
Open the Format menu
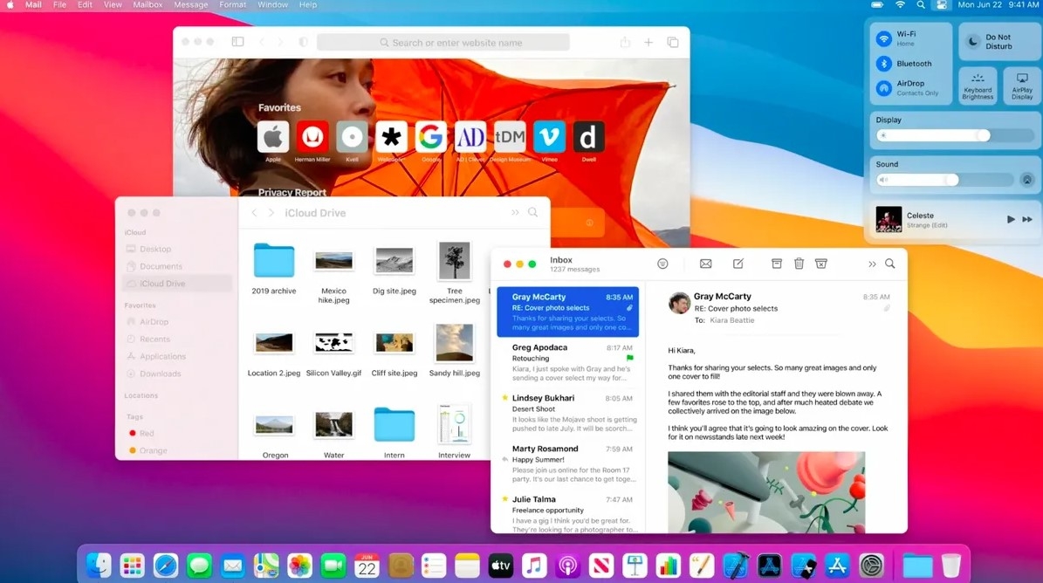(x=231, y=5)
